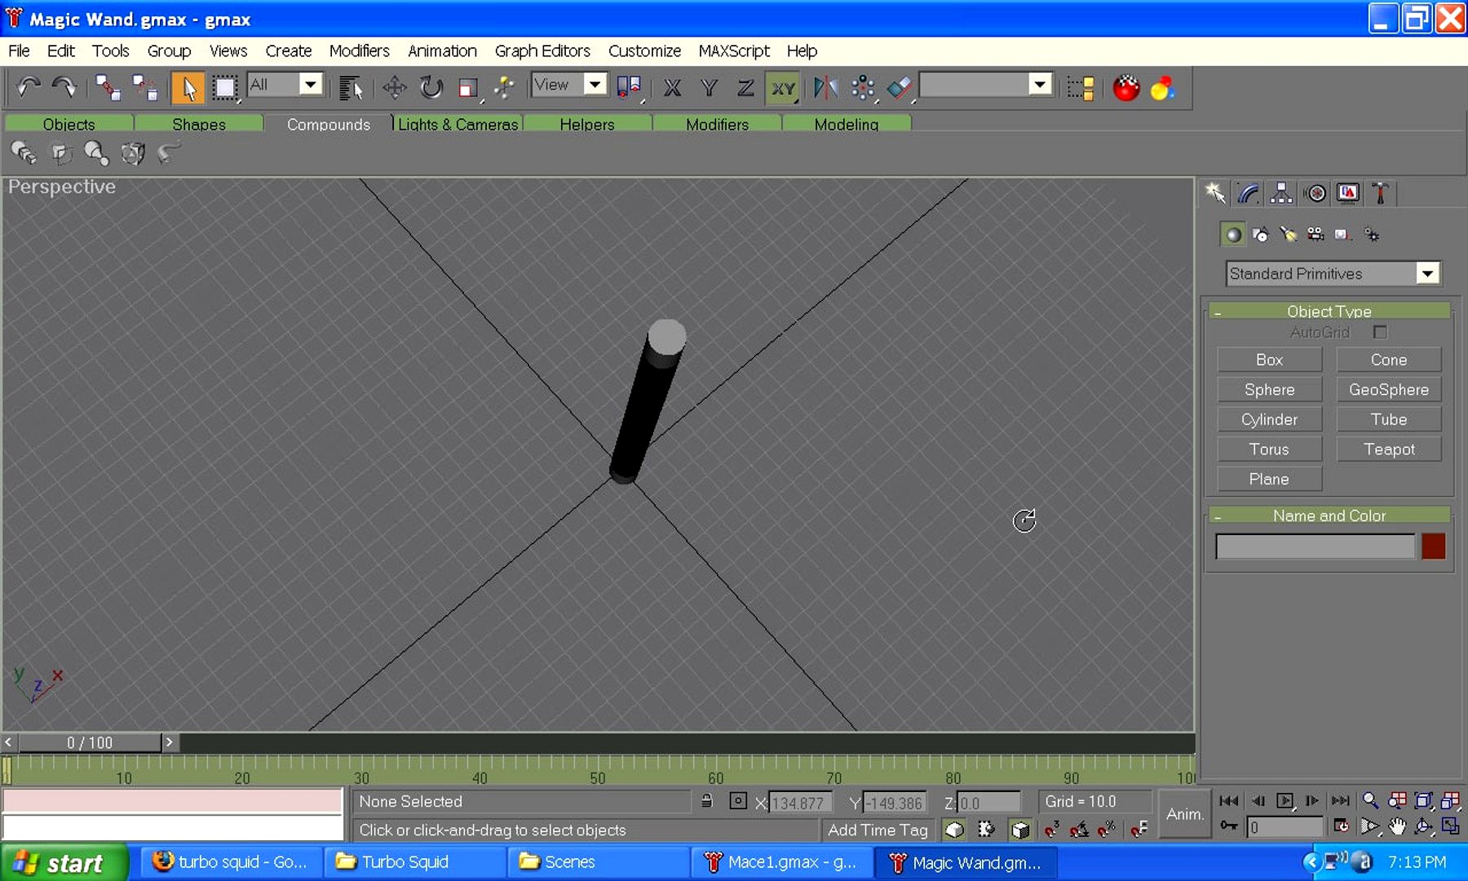Screen dimensions: 1468x881
Task: Open the Modifiers menu
Action: pyautogui.click(x=359, y=51)
